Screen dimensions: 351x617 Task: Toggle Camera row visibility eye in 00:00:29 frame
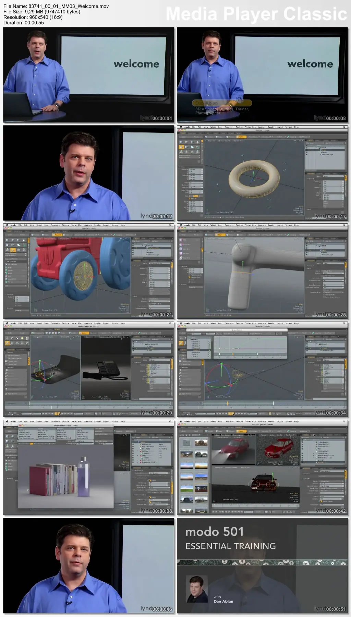(133, 349)
